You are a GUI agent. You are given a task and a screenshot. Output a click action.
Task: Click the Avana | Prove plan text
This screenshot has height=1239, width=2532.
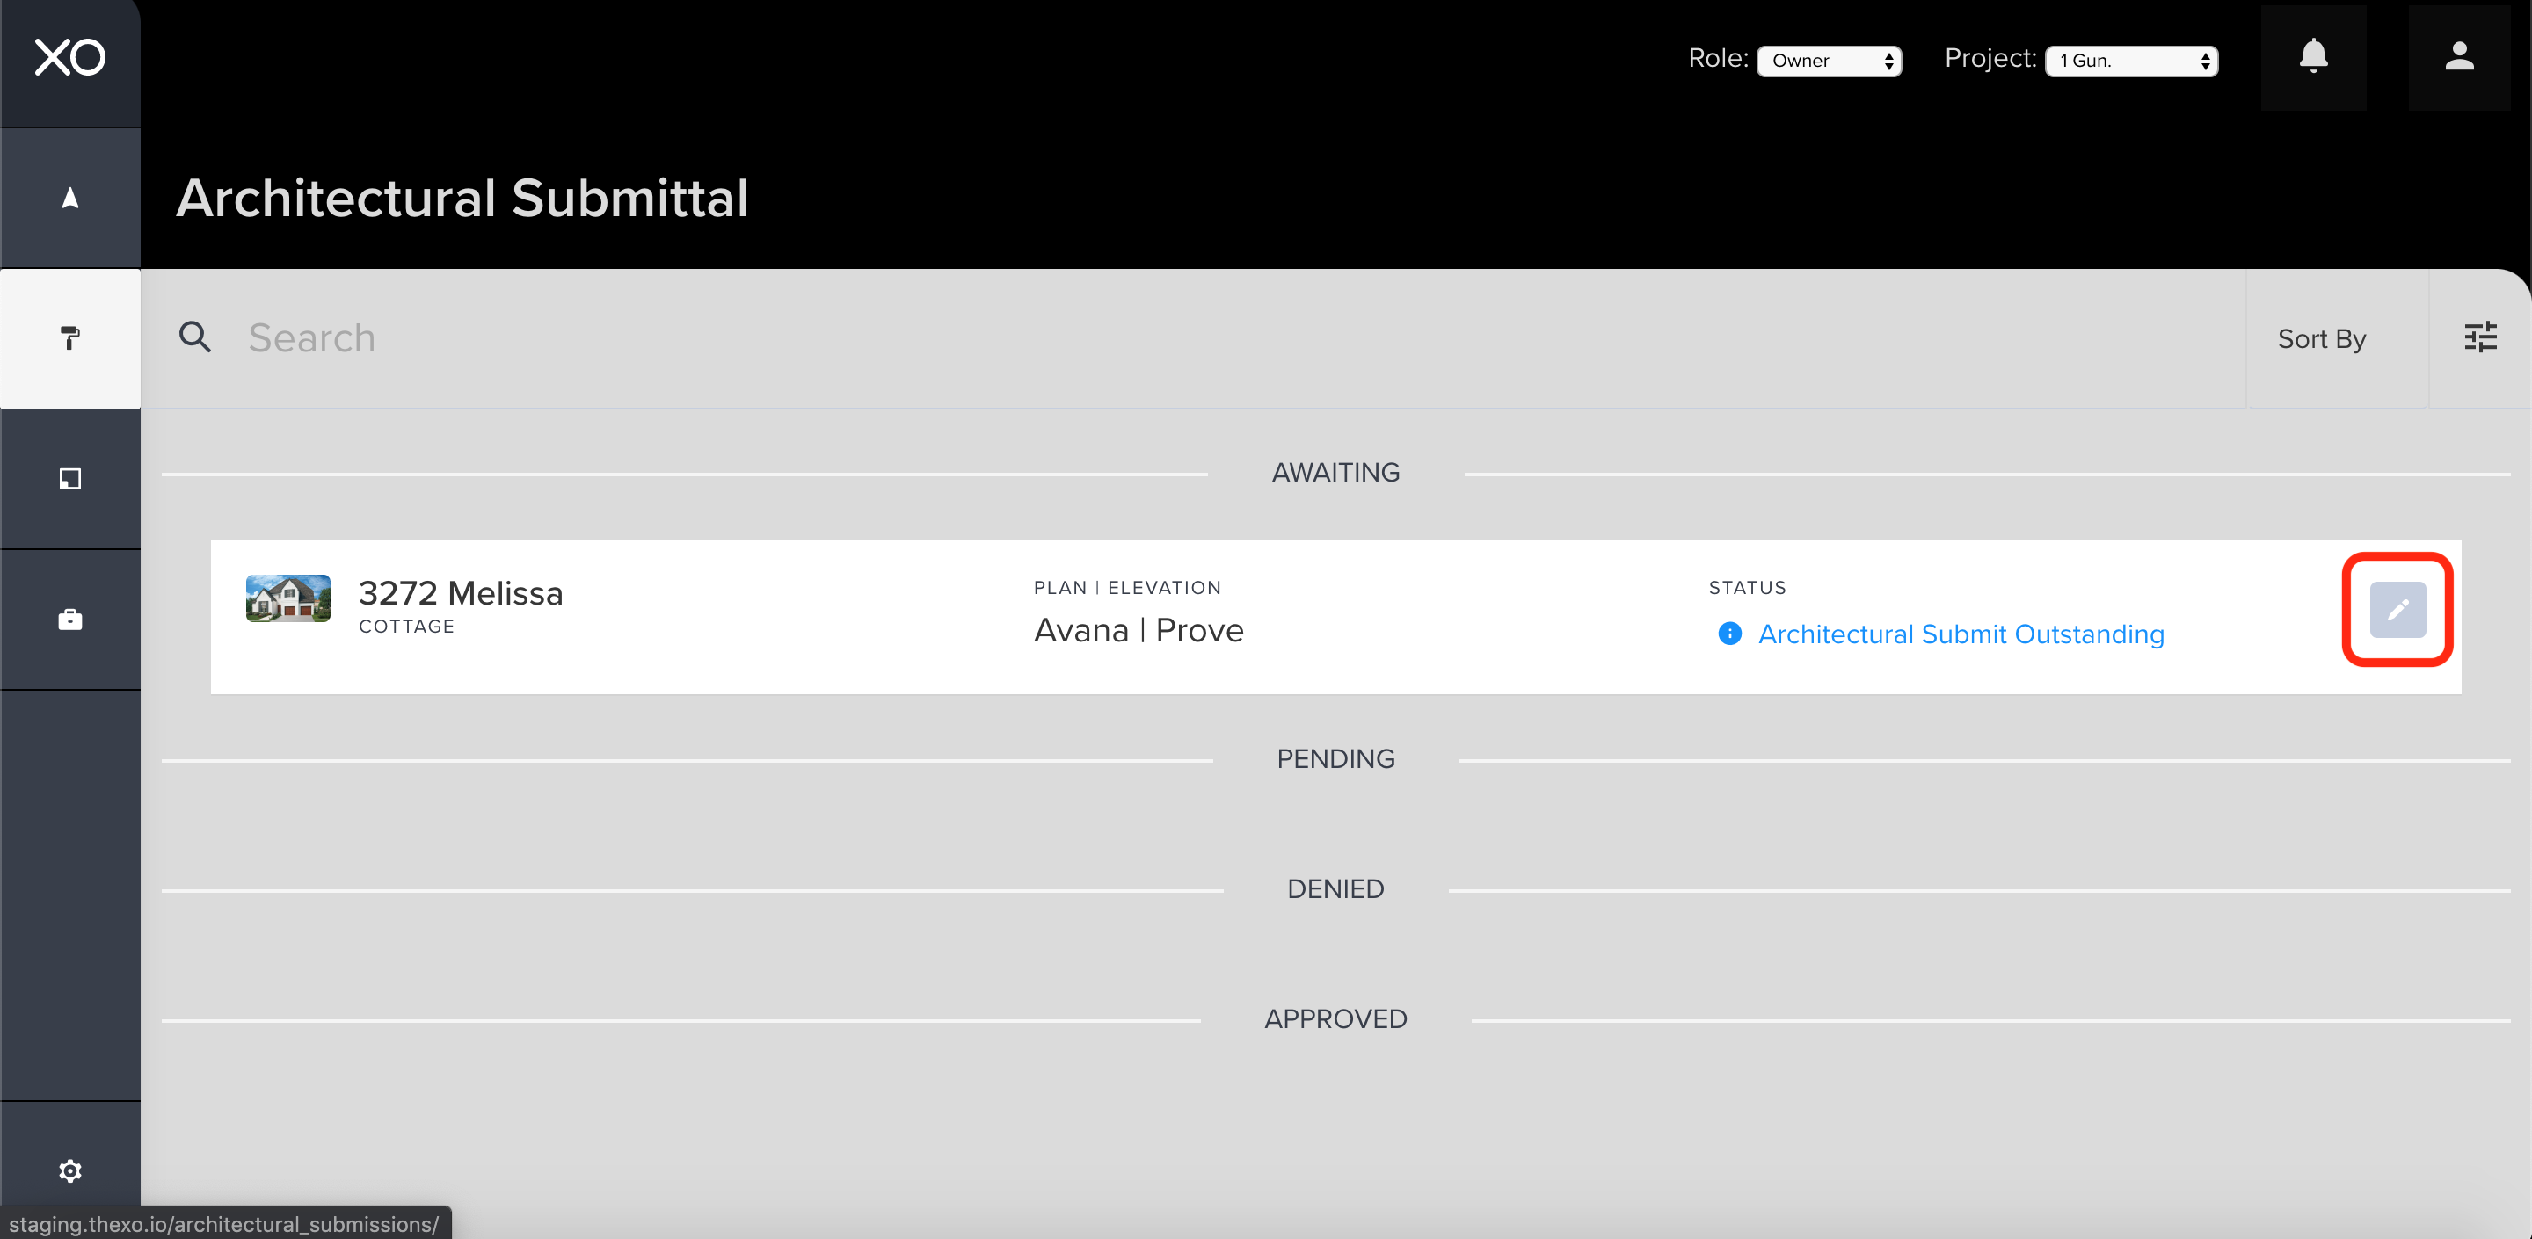[x=1139, y=630]
